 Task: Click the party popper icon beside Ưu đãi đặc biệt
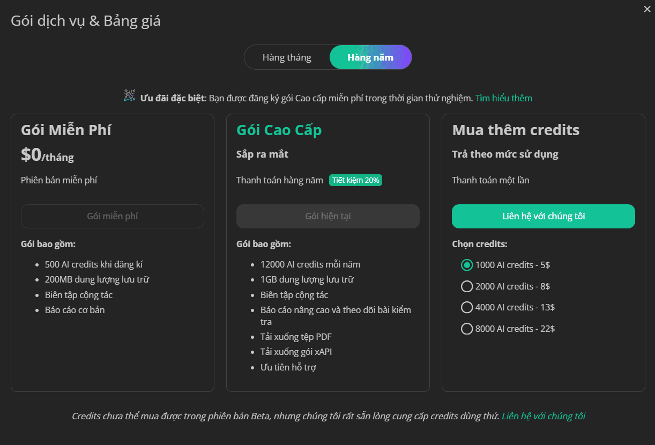click(x=130, y=96)
